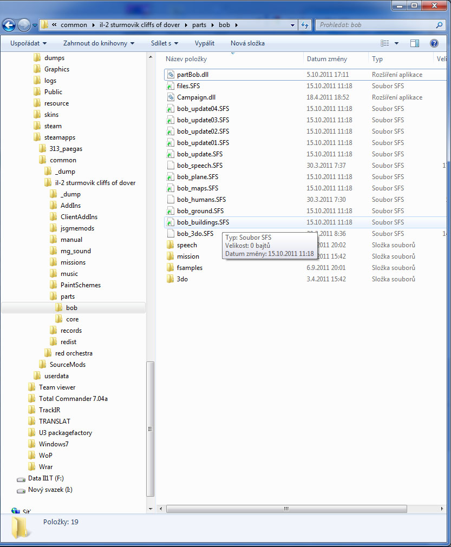Click Vypálit in the toolbar
451x547 pixels.
click(205, 43)
